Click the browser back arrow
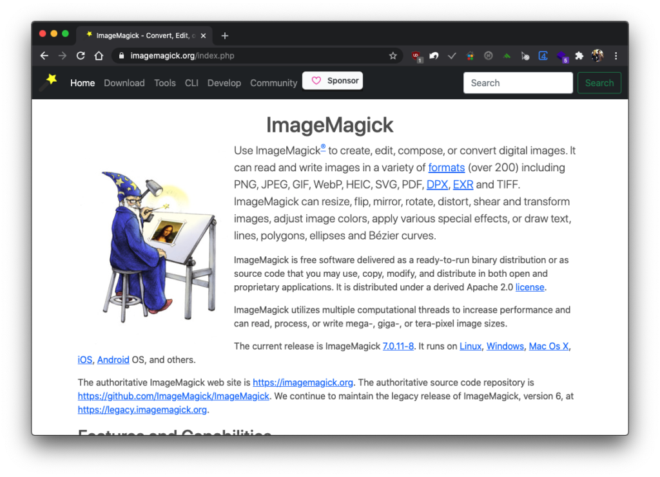The height and width of the screenshot is (477, 660). (44, 56)
